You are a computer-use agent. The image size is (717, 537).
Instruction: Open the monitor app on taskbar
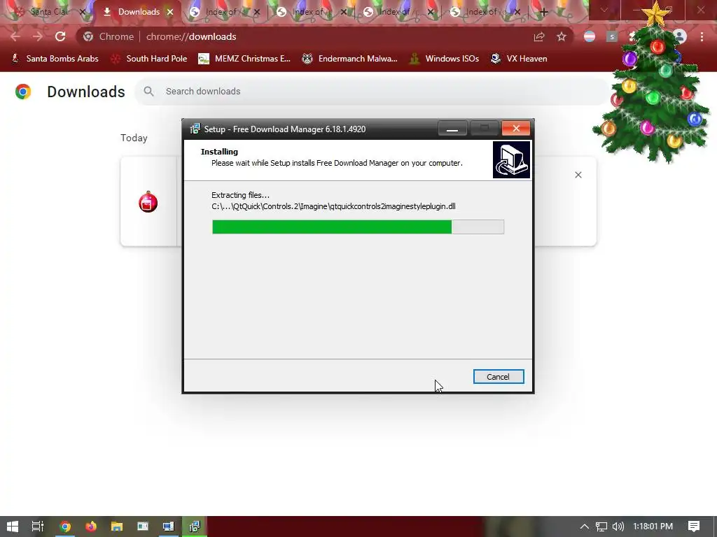(169, 527)
